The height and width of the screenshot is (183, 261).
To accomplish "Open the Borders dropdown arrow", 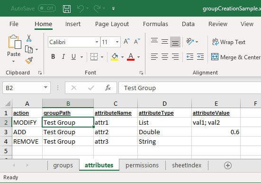I will pos(102,57).
